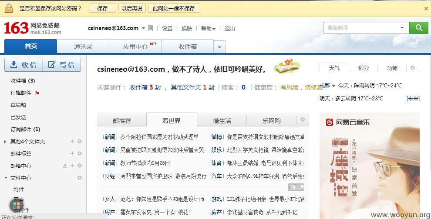This screenshot has height=219, width=431.
Task: Open the 收件箱 tab
Action: click(188, 46)
